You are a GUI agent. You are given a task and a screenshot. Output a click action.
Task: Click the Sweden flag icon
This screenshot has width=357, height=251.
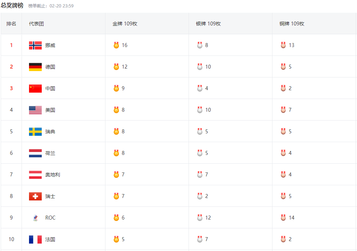(x=35, y=132)
